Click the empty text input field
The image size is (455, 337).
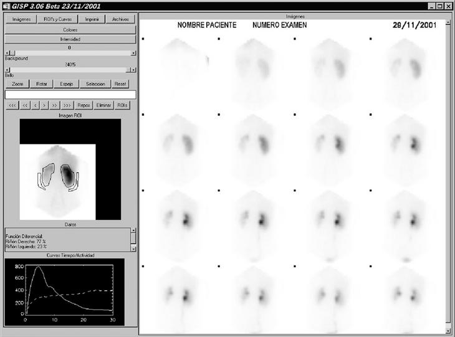click(x=70, y=95)
